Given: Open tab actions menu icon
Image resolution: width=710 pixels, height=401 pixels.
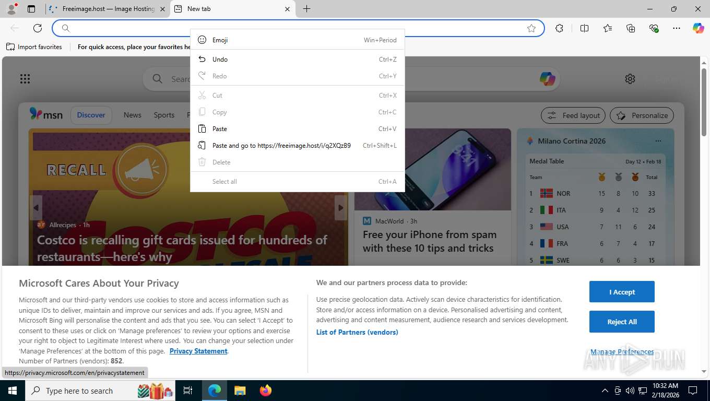Looking at the screenshot, I should tap(31, 9).
